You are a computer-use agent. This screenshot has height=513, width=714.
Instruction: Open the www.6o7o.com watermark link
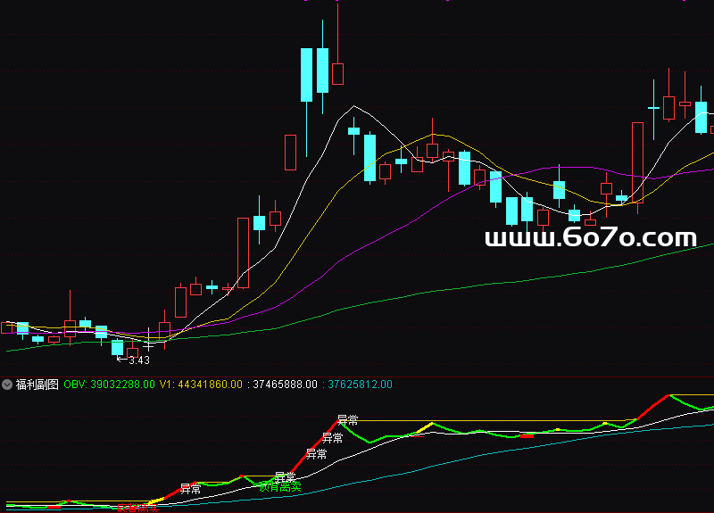coord(590,237)
